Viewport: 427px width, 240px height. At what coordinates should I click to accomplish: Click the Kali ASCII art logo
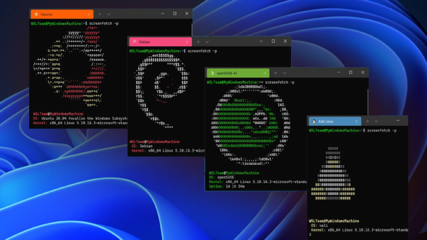click(x=333, y=173)
